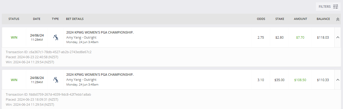Click the transaction ID starting with fddb0759

tap(48, 94)
